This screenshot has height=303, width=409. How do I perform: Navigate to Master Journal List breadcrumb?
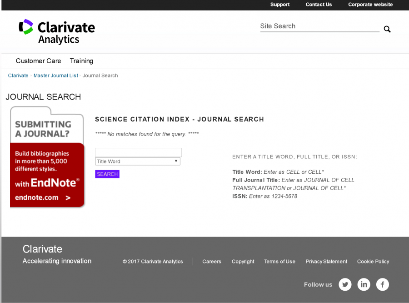point(56,76)
